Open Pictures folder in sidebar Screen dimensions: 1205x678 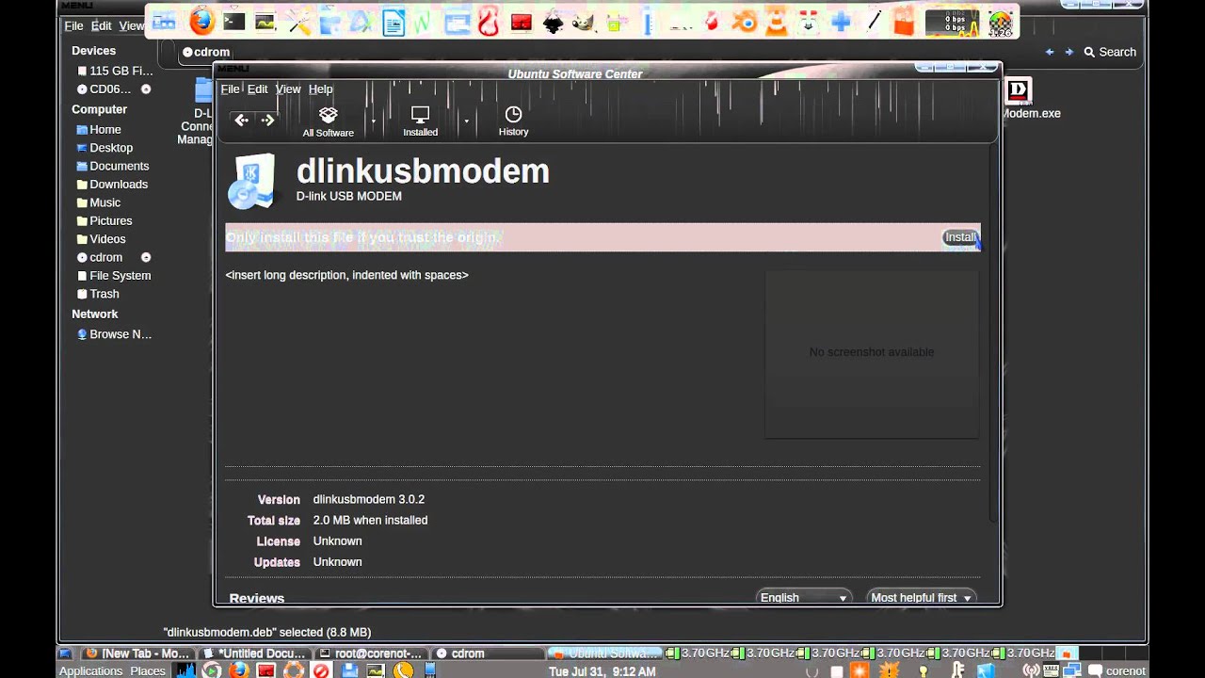coord(104,220)
